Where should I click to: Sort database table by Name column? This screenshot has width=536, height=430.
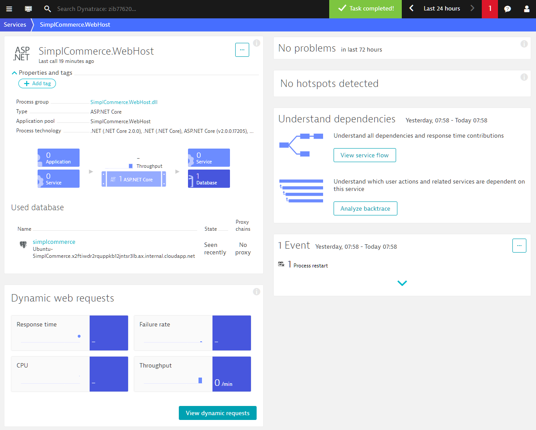[24, 229]
